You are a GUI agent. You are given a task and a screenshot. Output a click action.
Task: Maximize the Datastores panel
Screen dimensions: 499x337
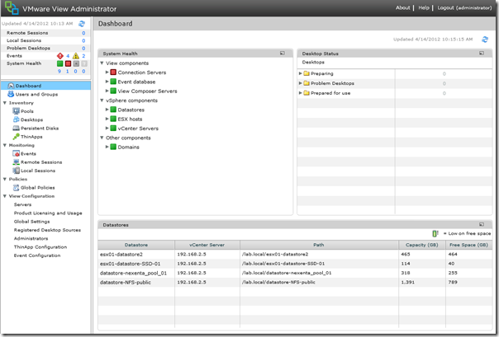point(482,225)
